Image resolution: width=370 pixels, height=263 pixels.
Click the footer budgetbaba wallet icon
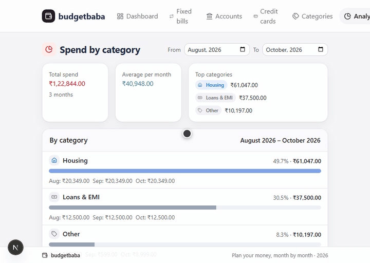[45, 255]
